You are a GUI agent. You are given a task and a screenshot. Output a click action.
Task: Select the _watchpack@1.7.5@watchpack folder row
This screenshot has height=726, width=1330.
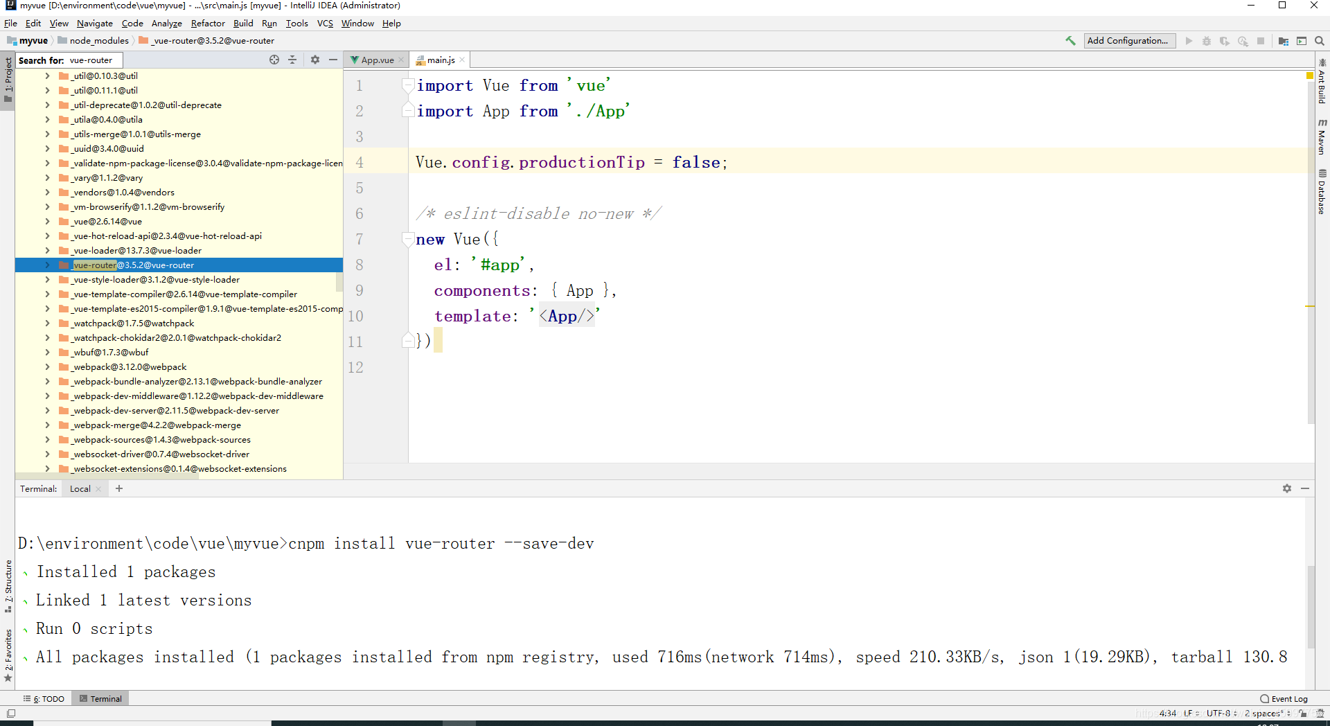pos(179,323)
